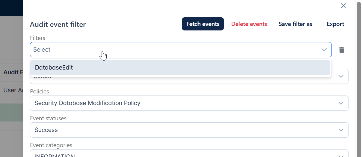The width and height of the screenshot is (362, 157).
Task: Open the Security Database Modification Policy field
Action: coord(189,103)
